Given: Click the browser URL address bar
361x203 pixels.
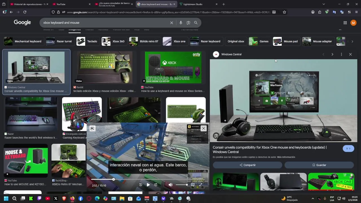Looking at the screenshot, I should point(169,12).
